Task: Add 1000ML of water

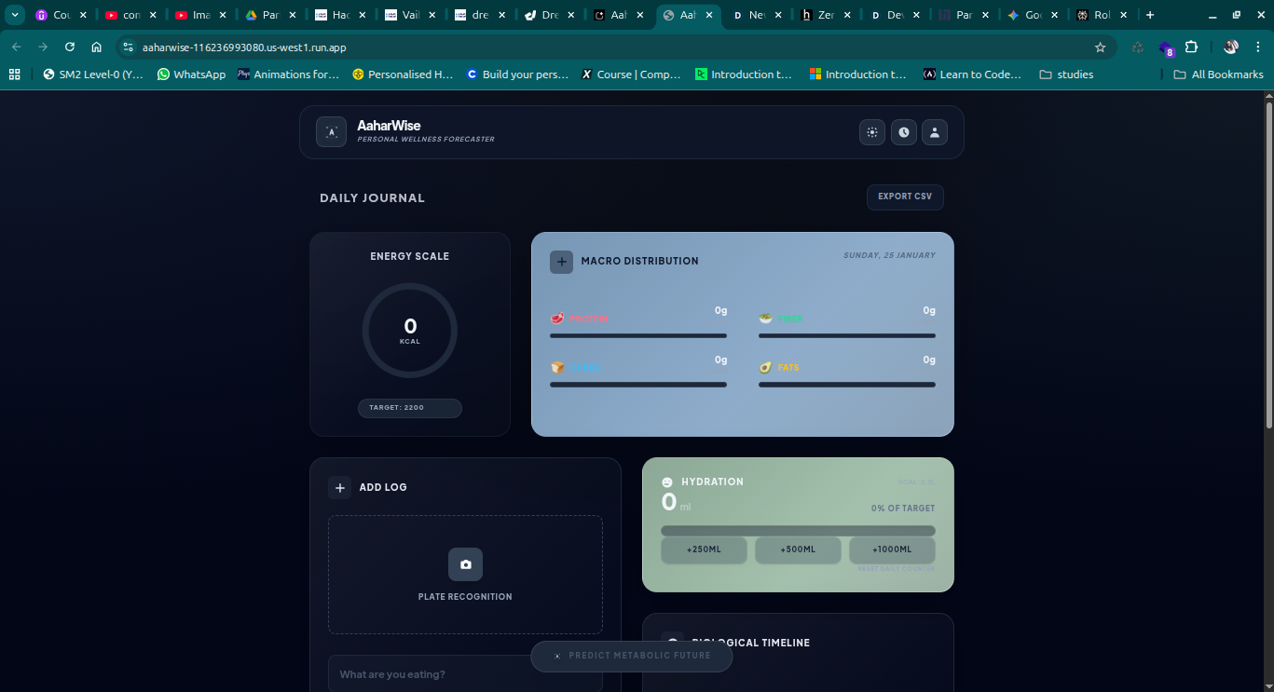Action: [892, 550]
